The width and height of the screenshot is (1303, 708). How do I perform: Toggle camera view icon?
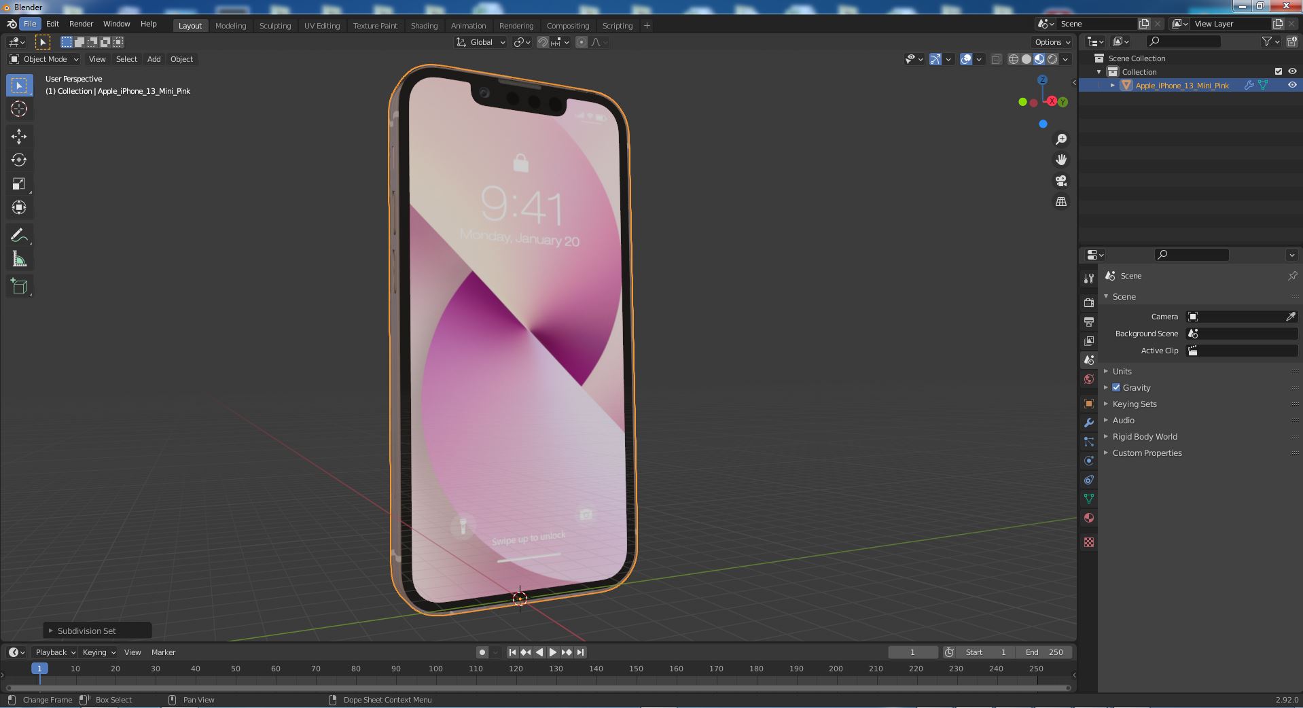click(1060, 181)
